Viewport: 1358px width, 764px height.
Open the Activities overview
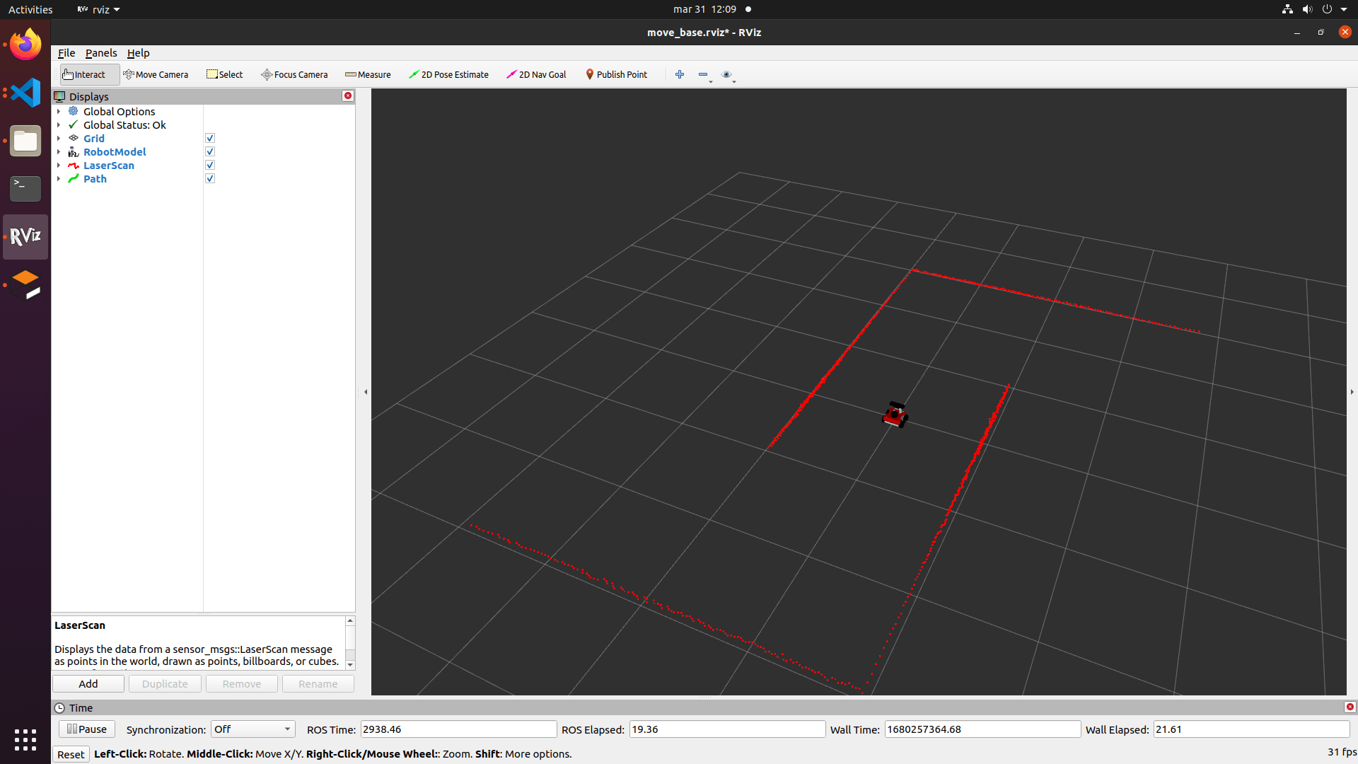click(x=30, y=9)
